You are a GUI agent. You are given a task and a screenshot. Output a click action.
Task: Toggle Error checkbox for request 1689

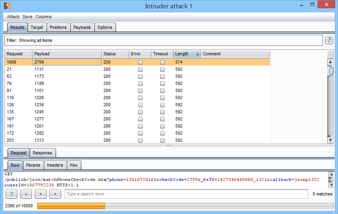click(140, 62)
